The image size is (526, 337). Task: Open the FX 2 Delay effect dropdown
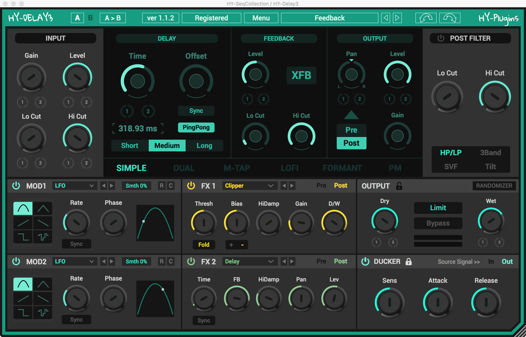point(249,262)
